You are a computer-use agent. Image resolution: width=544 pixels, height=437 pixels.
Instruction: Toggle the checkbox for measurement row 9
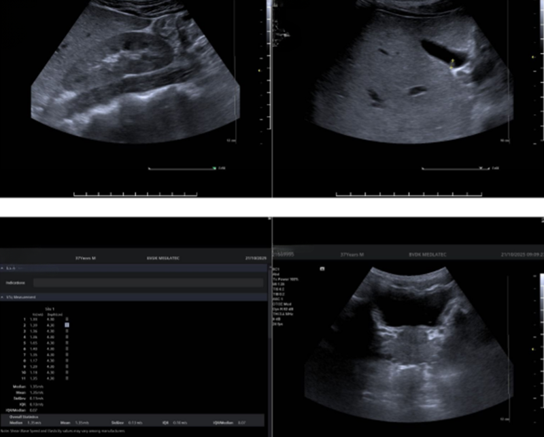[x=67, y=367]
